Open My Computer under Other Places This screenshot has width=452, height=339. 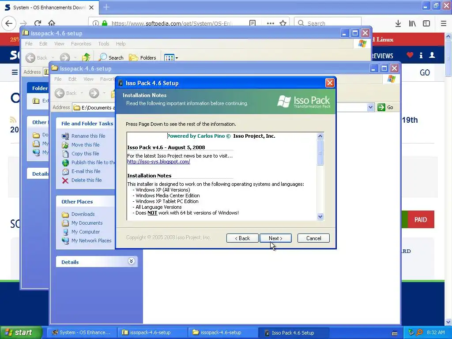tap(86, 232)
